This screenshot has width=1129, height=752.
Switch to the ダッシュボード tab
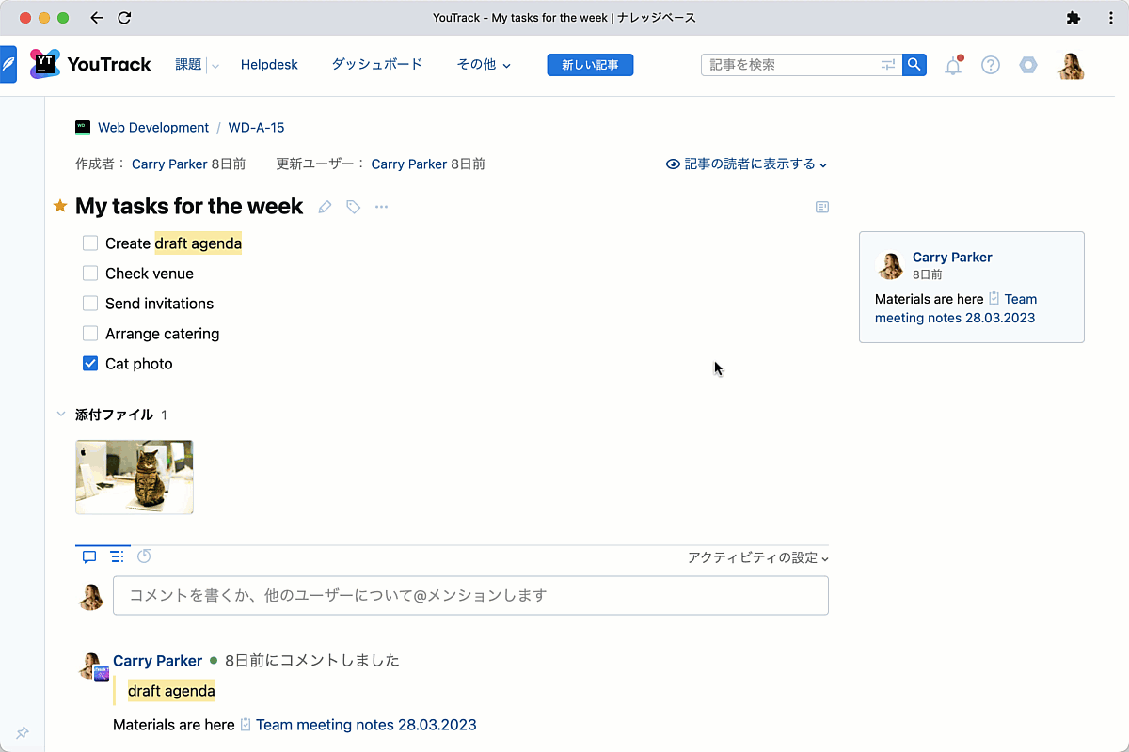(x=375, y=64)
